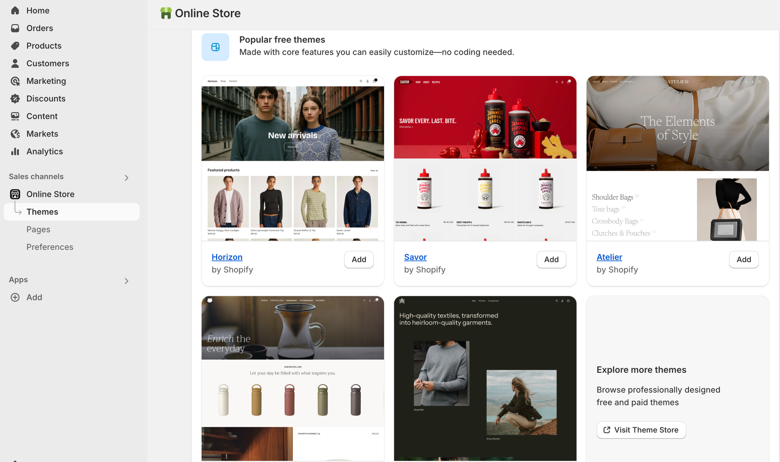
Task: Click the Apps heading label
Action: [18, 280]
